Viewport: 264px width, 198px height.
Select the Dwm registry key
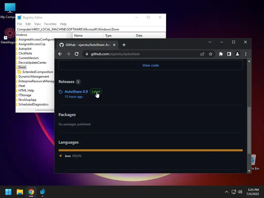tap(22, 67)
